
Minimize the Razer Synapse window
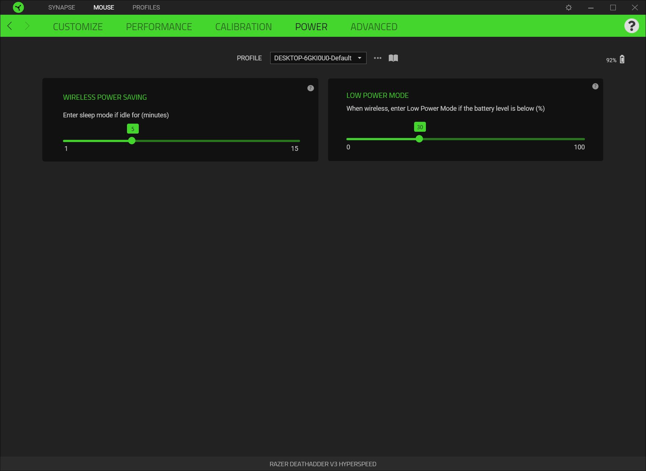591,7
